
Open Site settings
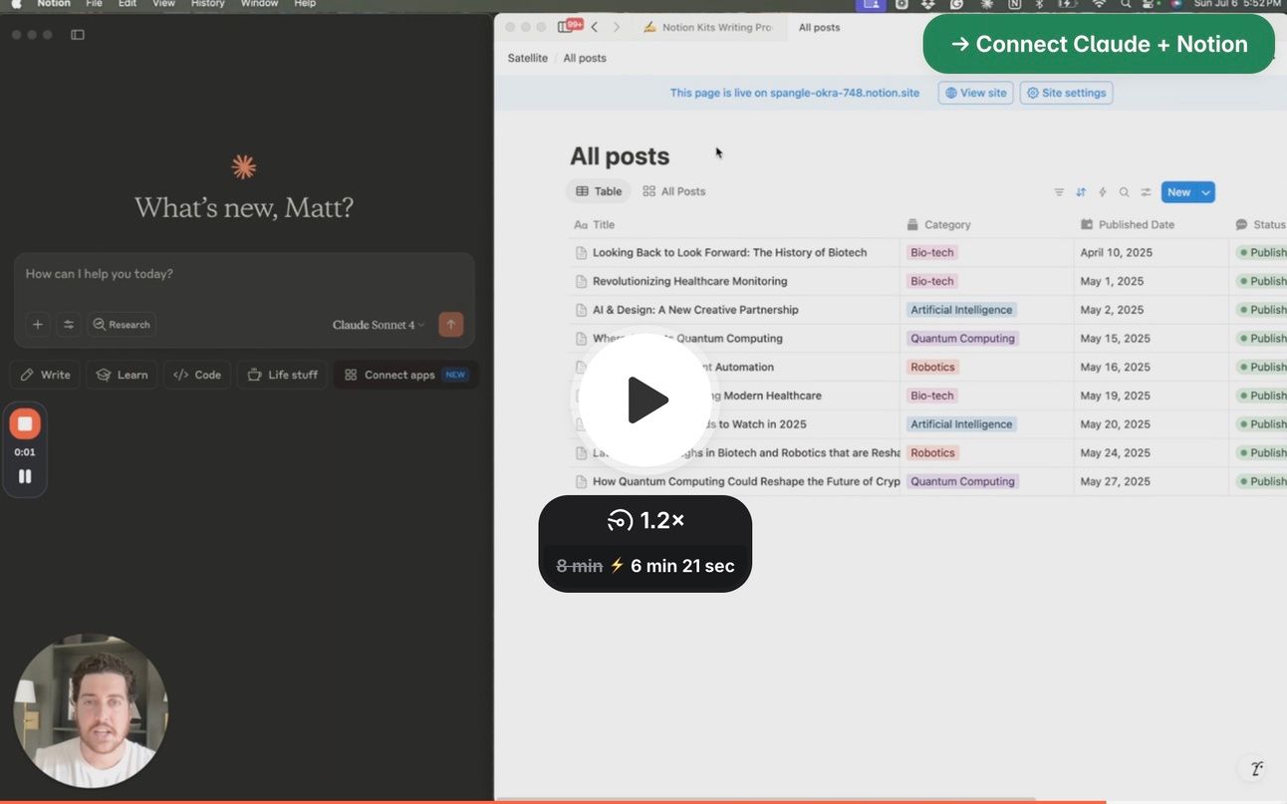coord(1066,93)
